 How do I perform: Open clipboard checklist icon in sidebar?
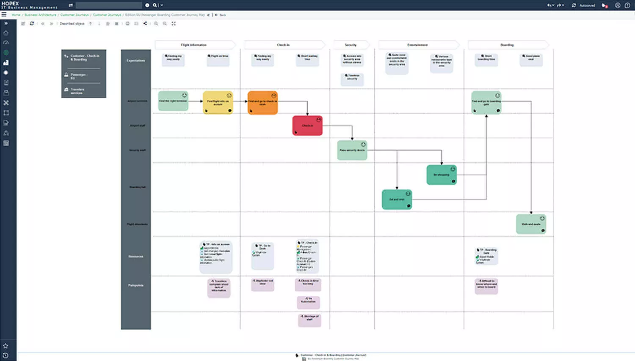6,82
